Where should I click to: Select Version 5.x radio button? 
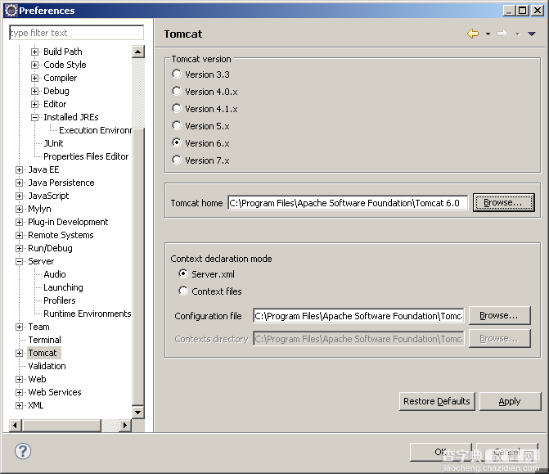coord(177,125)
